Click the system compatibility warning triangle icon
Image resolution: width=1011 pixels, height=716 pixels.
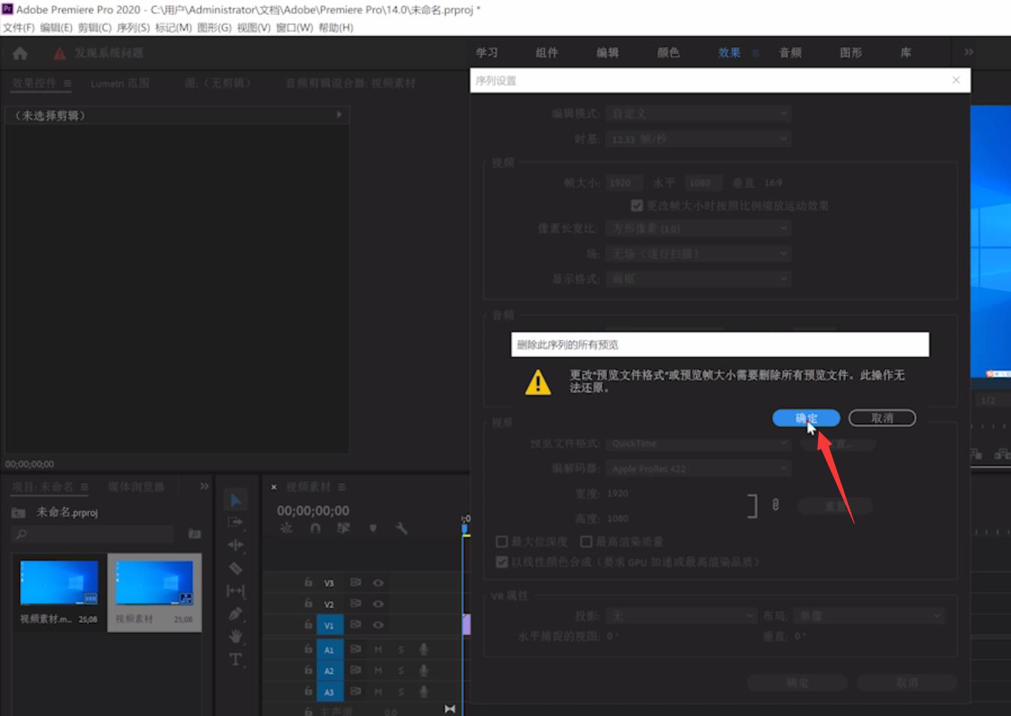coord(59,53)
